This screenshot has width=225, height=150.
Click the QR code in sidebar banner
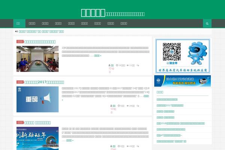tap(172, 52)
